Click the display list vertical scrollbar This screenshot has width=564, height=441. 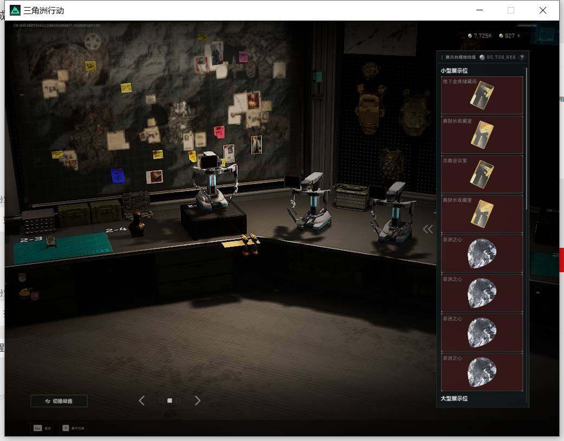point(527,139)
